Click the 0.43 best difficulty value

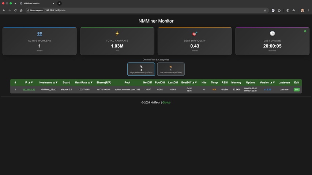[x=195, y=46]
